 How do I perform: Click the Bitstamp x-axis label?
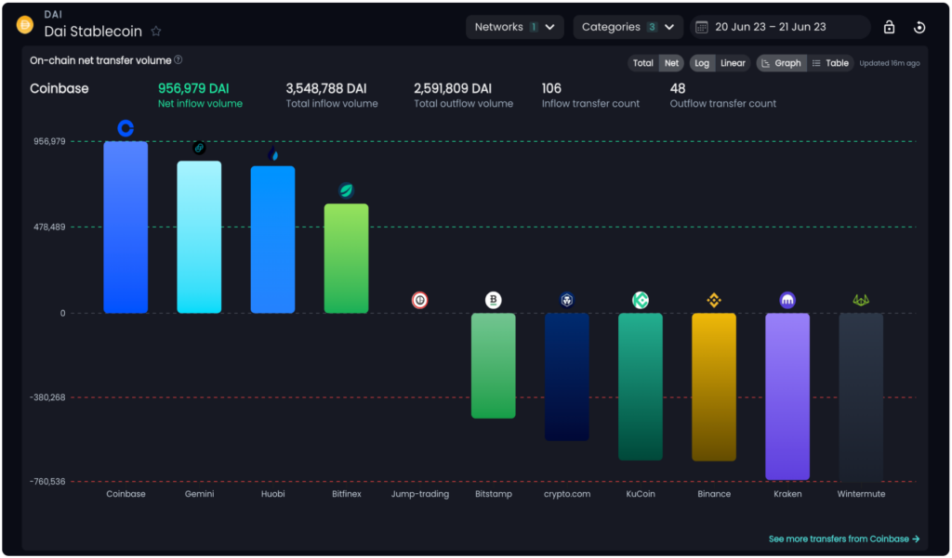493,494
